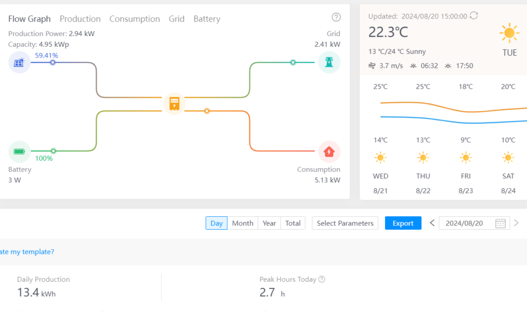Screen dimensions: 527x312
Task: Go to previous date with left arrow
Action: pos(432,223)
